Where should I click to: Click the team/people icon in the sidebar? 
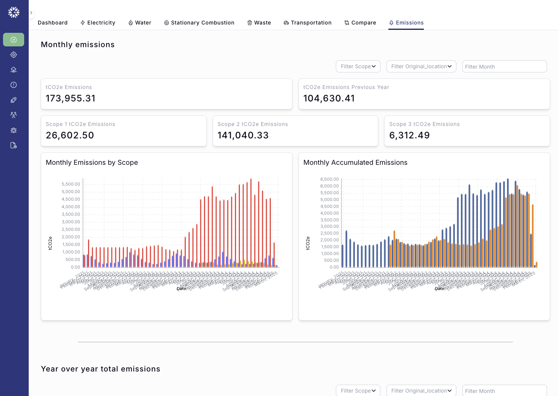14,115
